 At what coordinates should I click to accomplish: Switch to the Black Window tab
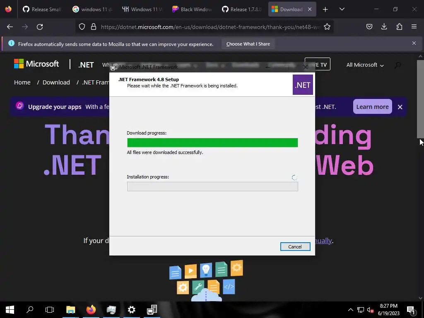click(x=192, y=9)
